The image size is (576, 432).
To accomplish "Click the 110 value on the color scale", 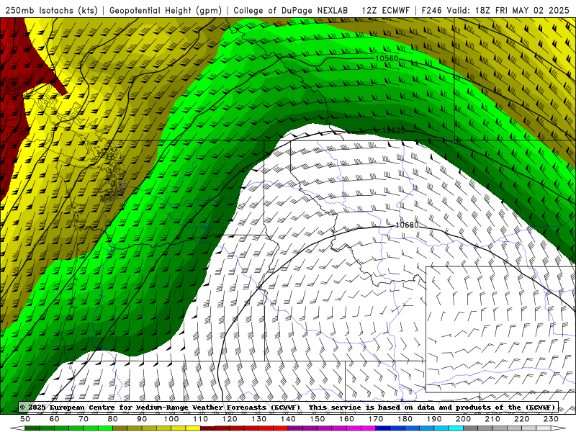I will 200,419.
